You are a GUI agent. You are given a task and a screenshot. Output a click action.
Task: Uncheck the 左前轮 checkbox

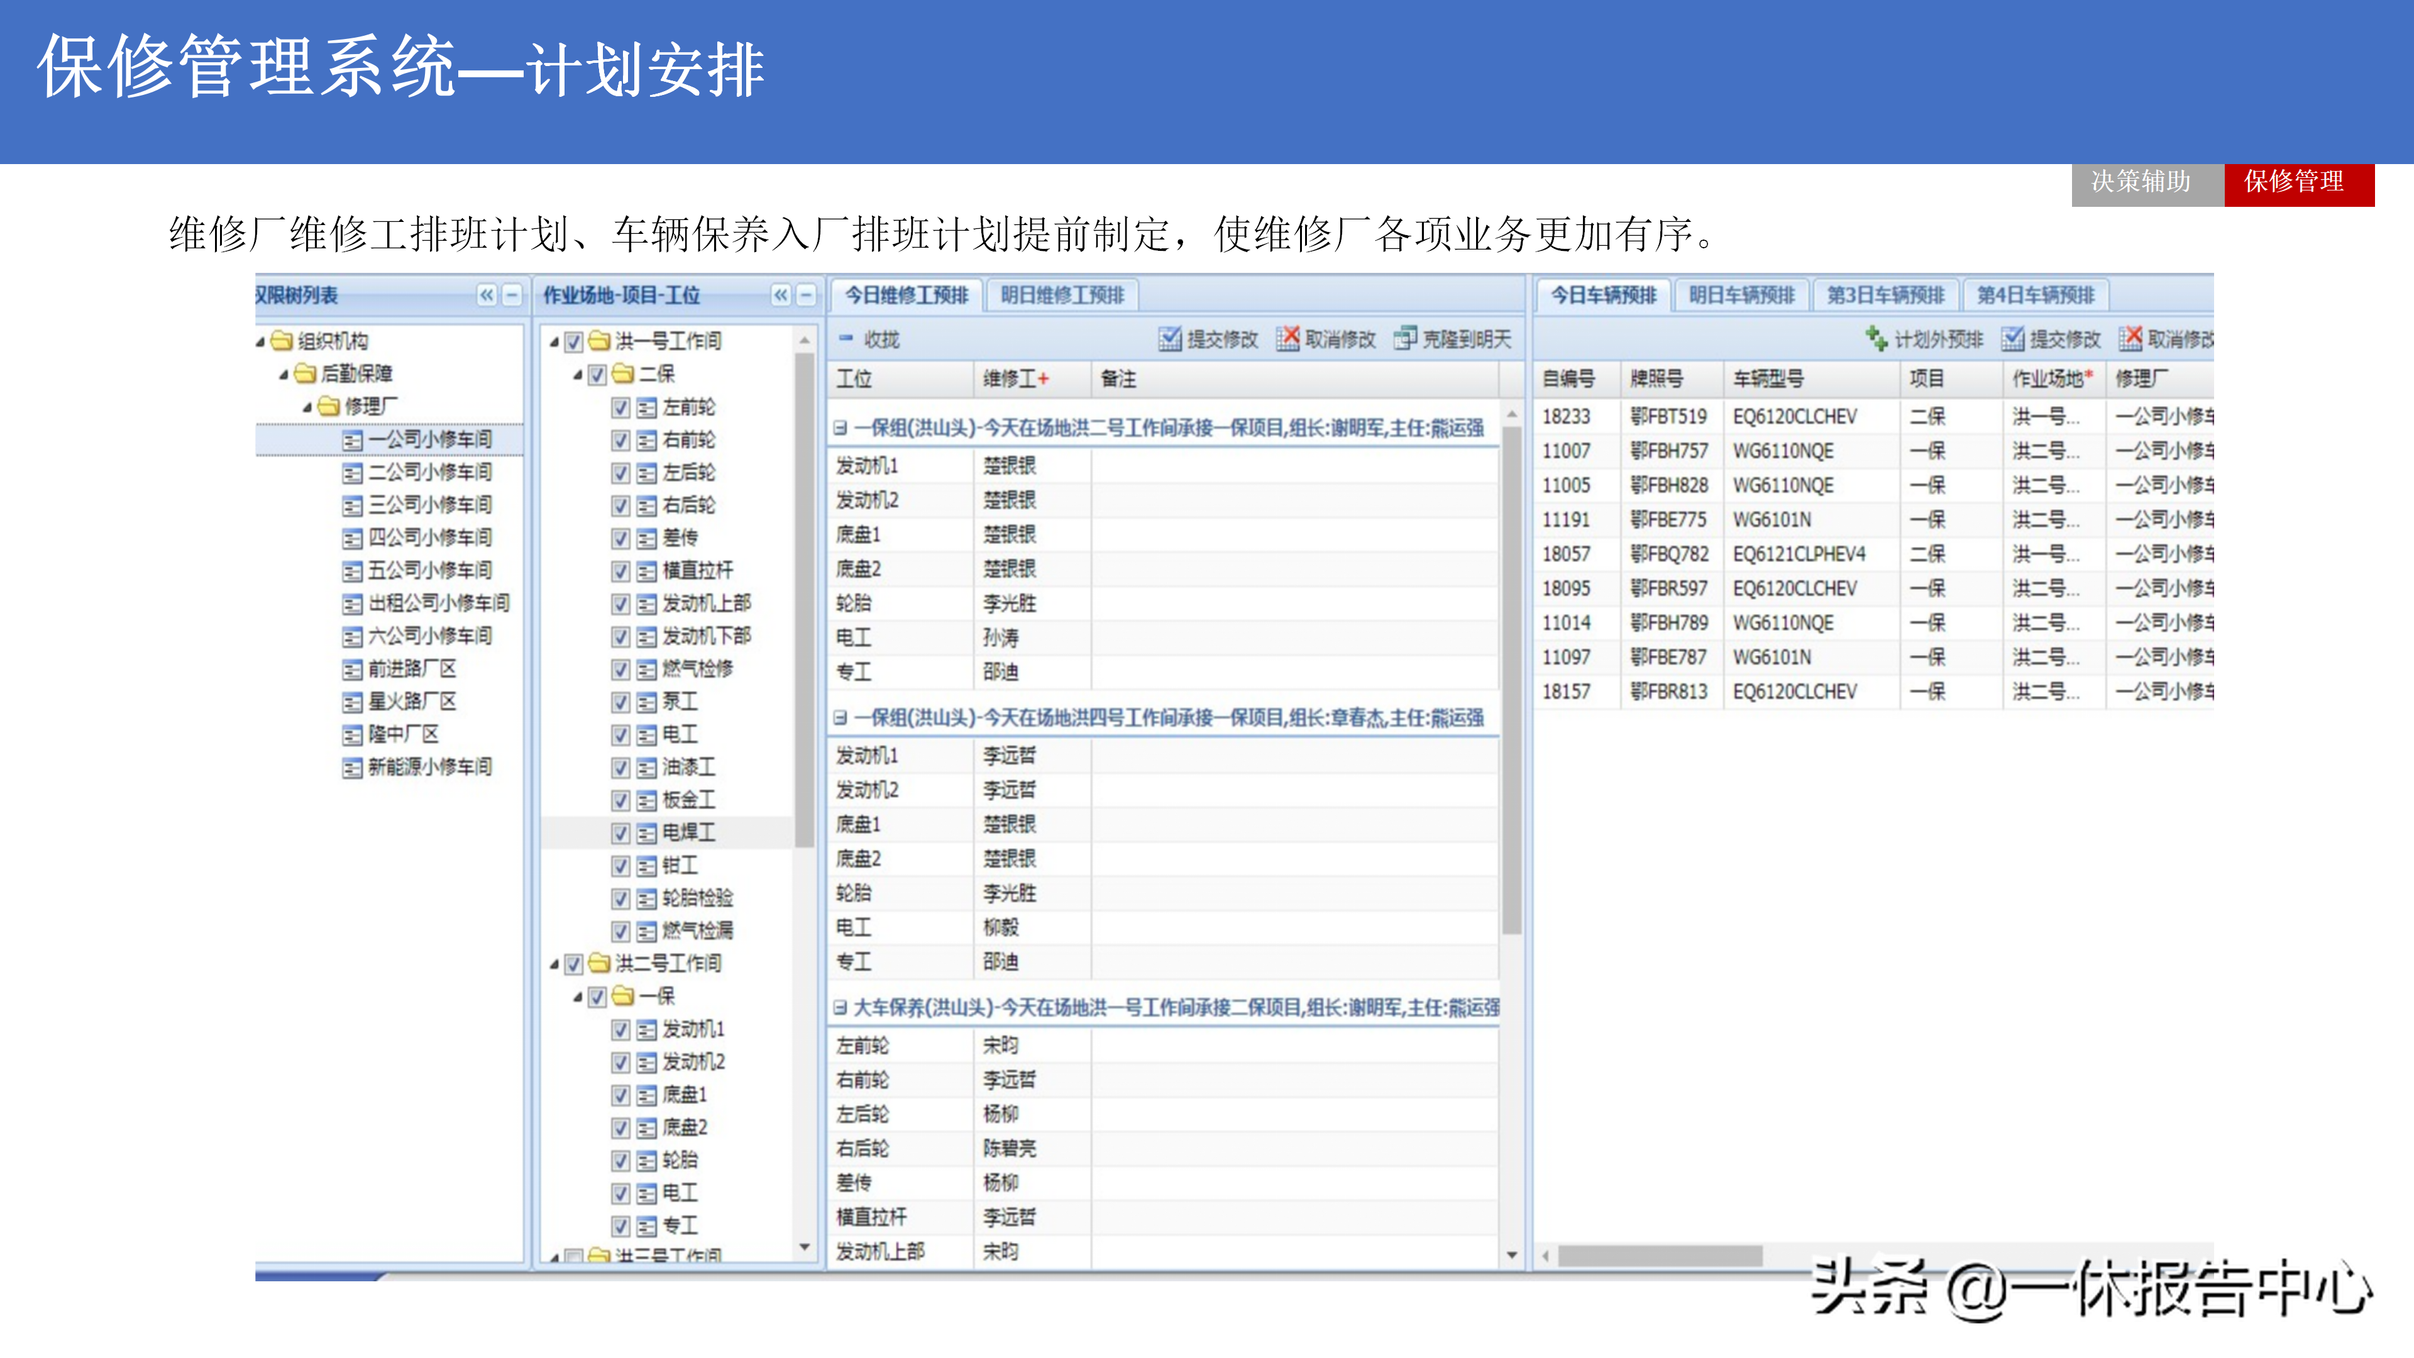[x=620, y=407]
